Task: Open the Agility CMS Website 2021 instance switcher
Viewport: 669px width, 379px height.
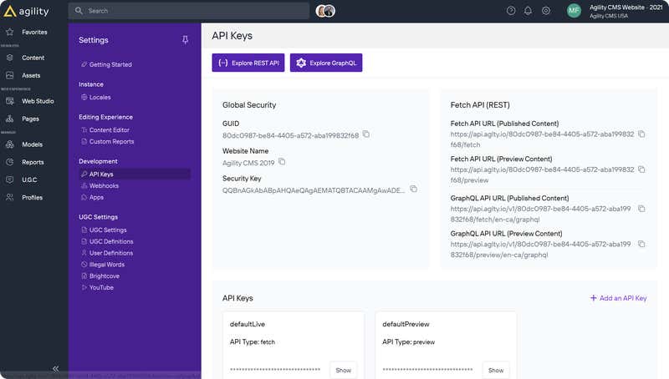Action: [x=626, y=11]
